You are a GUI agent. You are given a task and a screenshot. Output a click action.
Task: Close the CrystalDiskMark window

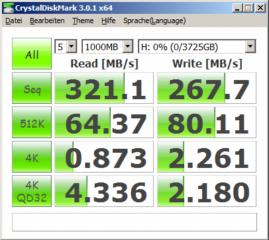point(260,8)
